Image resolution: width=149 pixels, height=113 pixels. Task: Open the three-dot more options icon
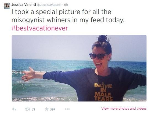(x=67, y=109)
